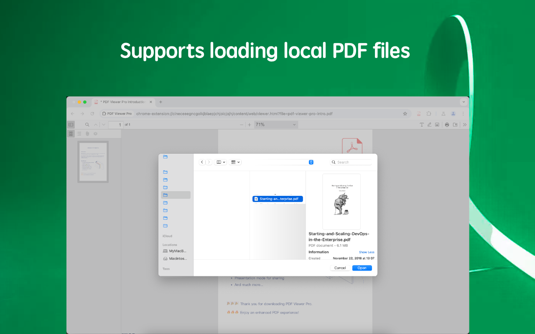The image size is (535, 334).
Task: Click the full name Starting-and-Scaling-DevOps-in-the-Enterprise.pdf
Action: [x=339, y=237]
